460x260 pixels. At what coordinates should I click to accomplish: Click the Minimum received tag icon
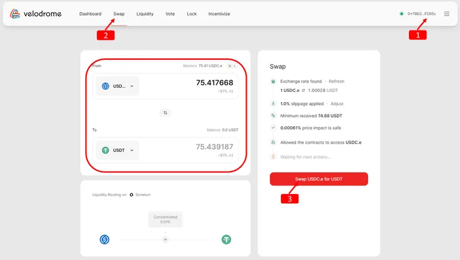click(x=273, y=116)
